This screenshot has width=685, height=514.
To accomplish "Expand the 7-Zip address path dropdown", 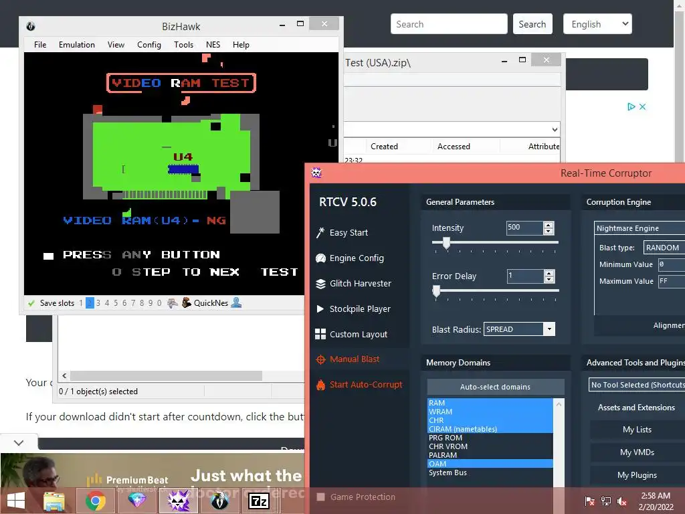I will point(555,129).
